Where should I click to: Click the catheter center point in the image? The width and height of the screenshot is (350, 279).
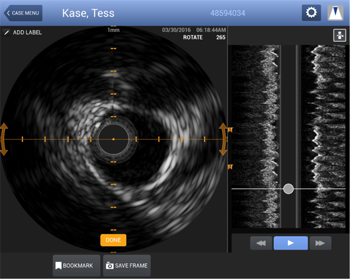click(113, 139)
